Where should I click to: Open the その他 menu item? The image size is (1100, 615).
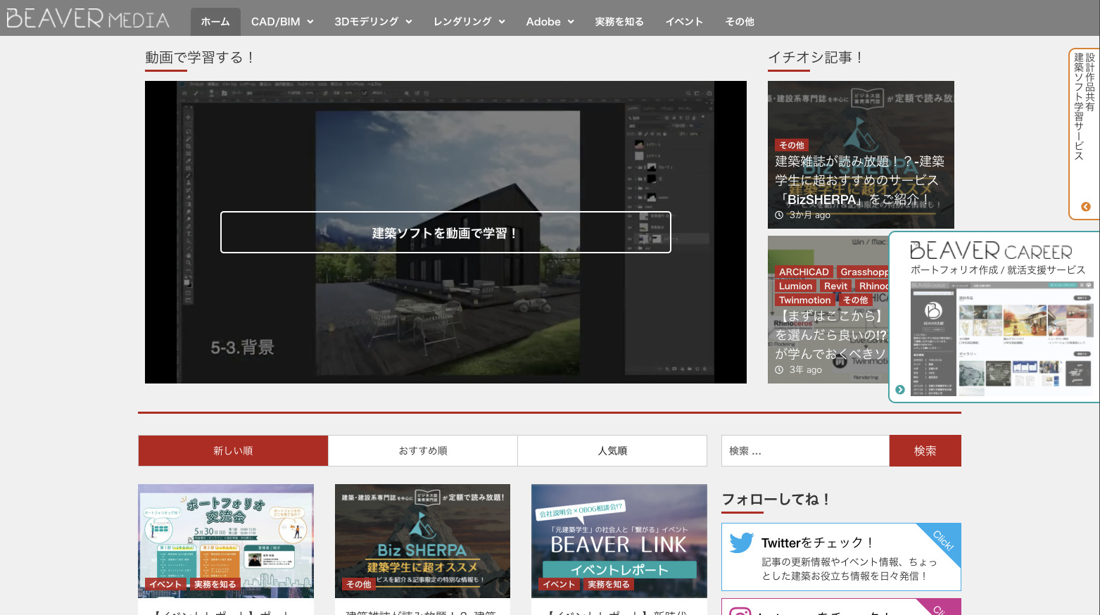740,22
